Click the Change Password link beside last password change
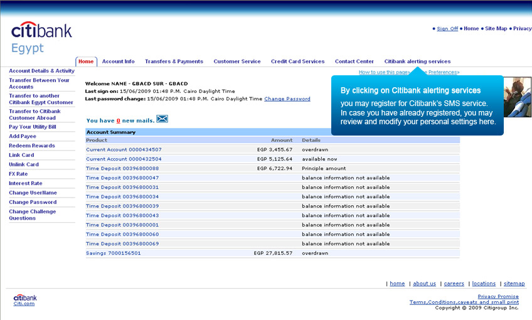Viewport: 532px width, 320px height. [287, 99]
